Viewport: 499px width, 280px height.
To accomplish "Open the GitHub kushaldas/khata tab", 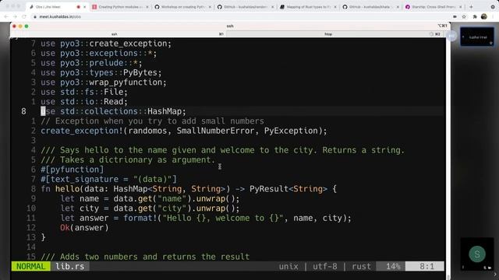I will point(371,7).
